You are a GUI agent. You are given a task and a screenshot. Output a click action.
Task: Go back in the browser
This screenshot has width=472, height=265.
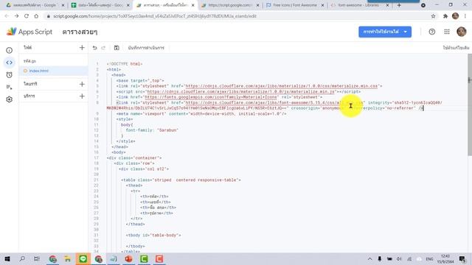tap(7, 16)
